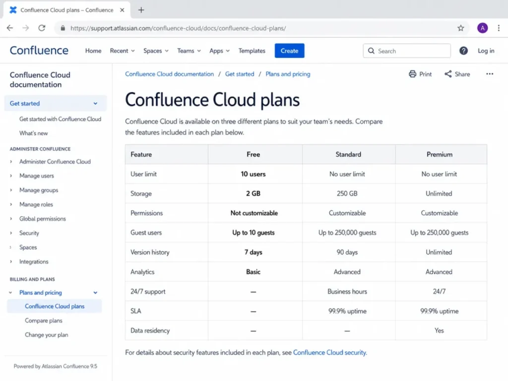Image resolution: width=508 pixels, height=381 pixels.
Task: Open Plans and pricing breadcrumb link
Action: pos(288,74)
